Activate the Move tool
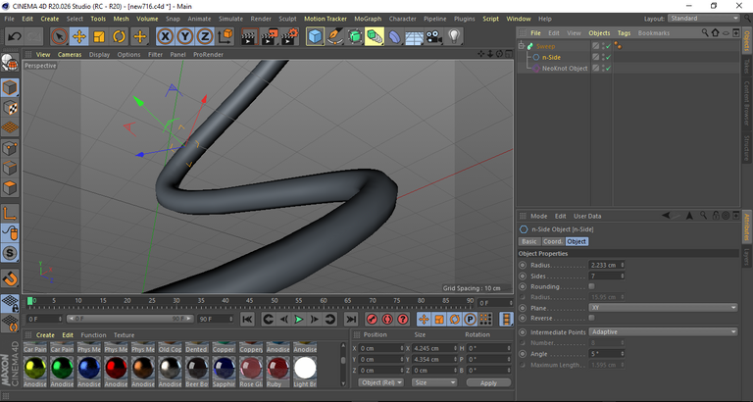The height and width of the screenshot is (402, 753). click(x=79, y=36)
